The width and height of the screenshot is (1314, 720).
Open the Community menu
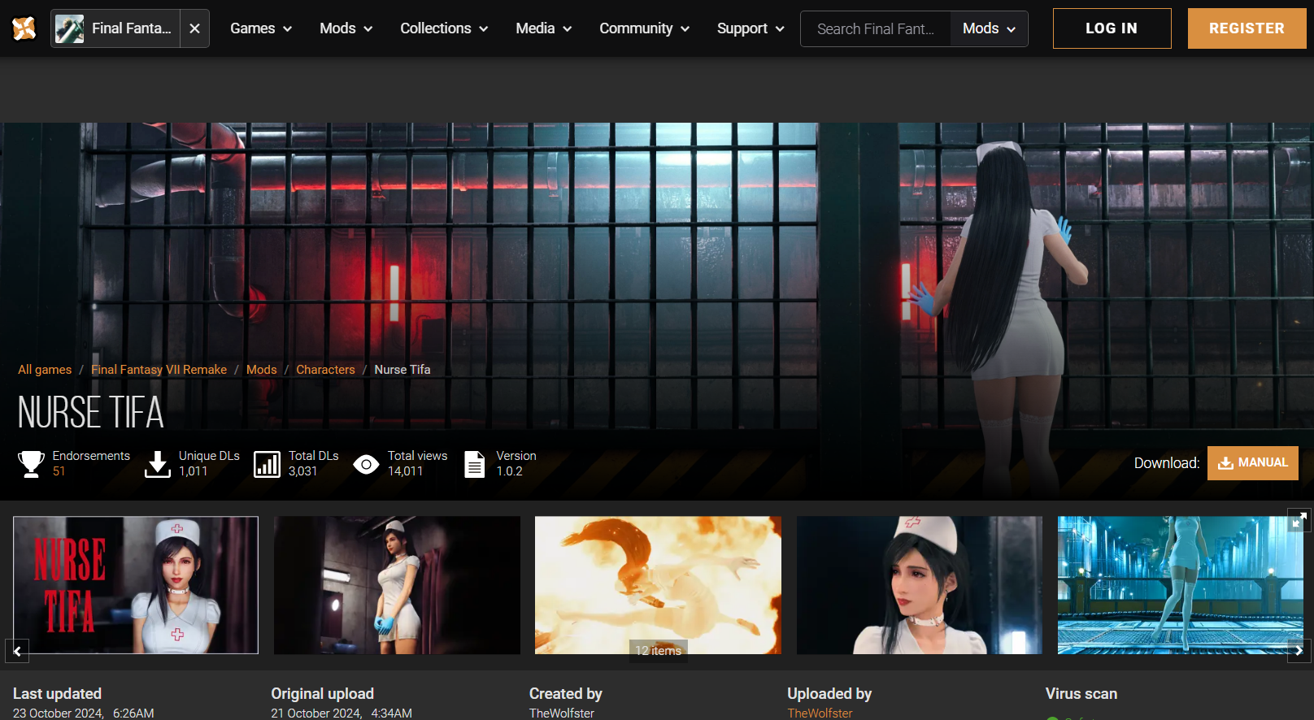pyautogui.click(x=644, y=28)
